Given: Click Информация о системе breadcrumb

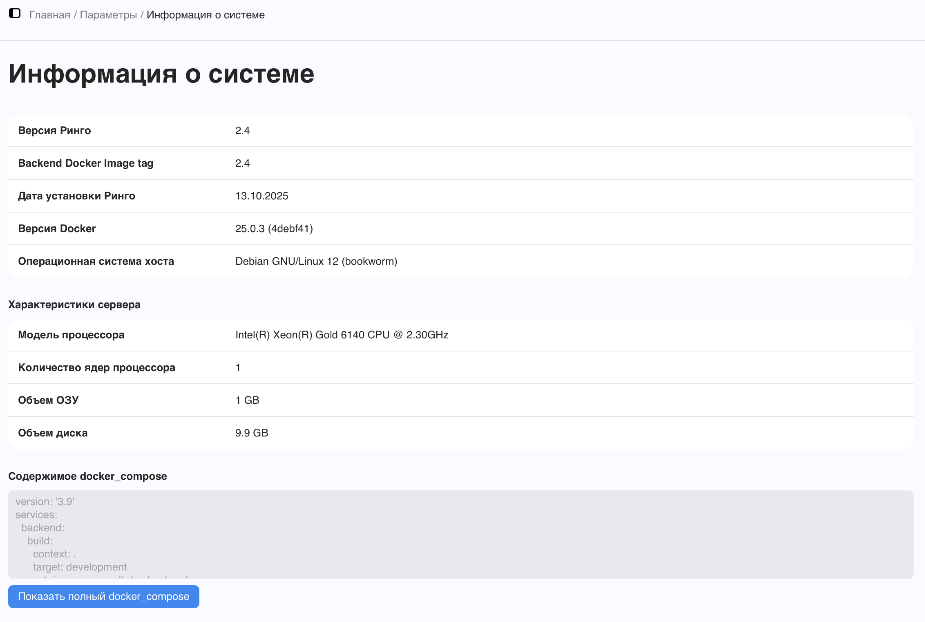Looking at the screenshot, I should click(206, 15).
